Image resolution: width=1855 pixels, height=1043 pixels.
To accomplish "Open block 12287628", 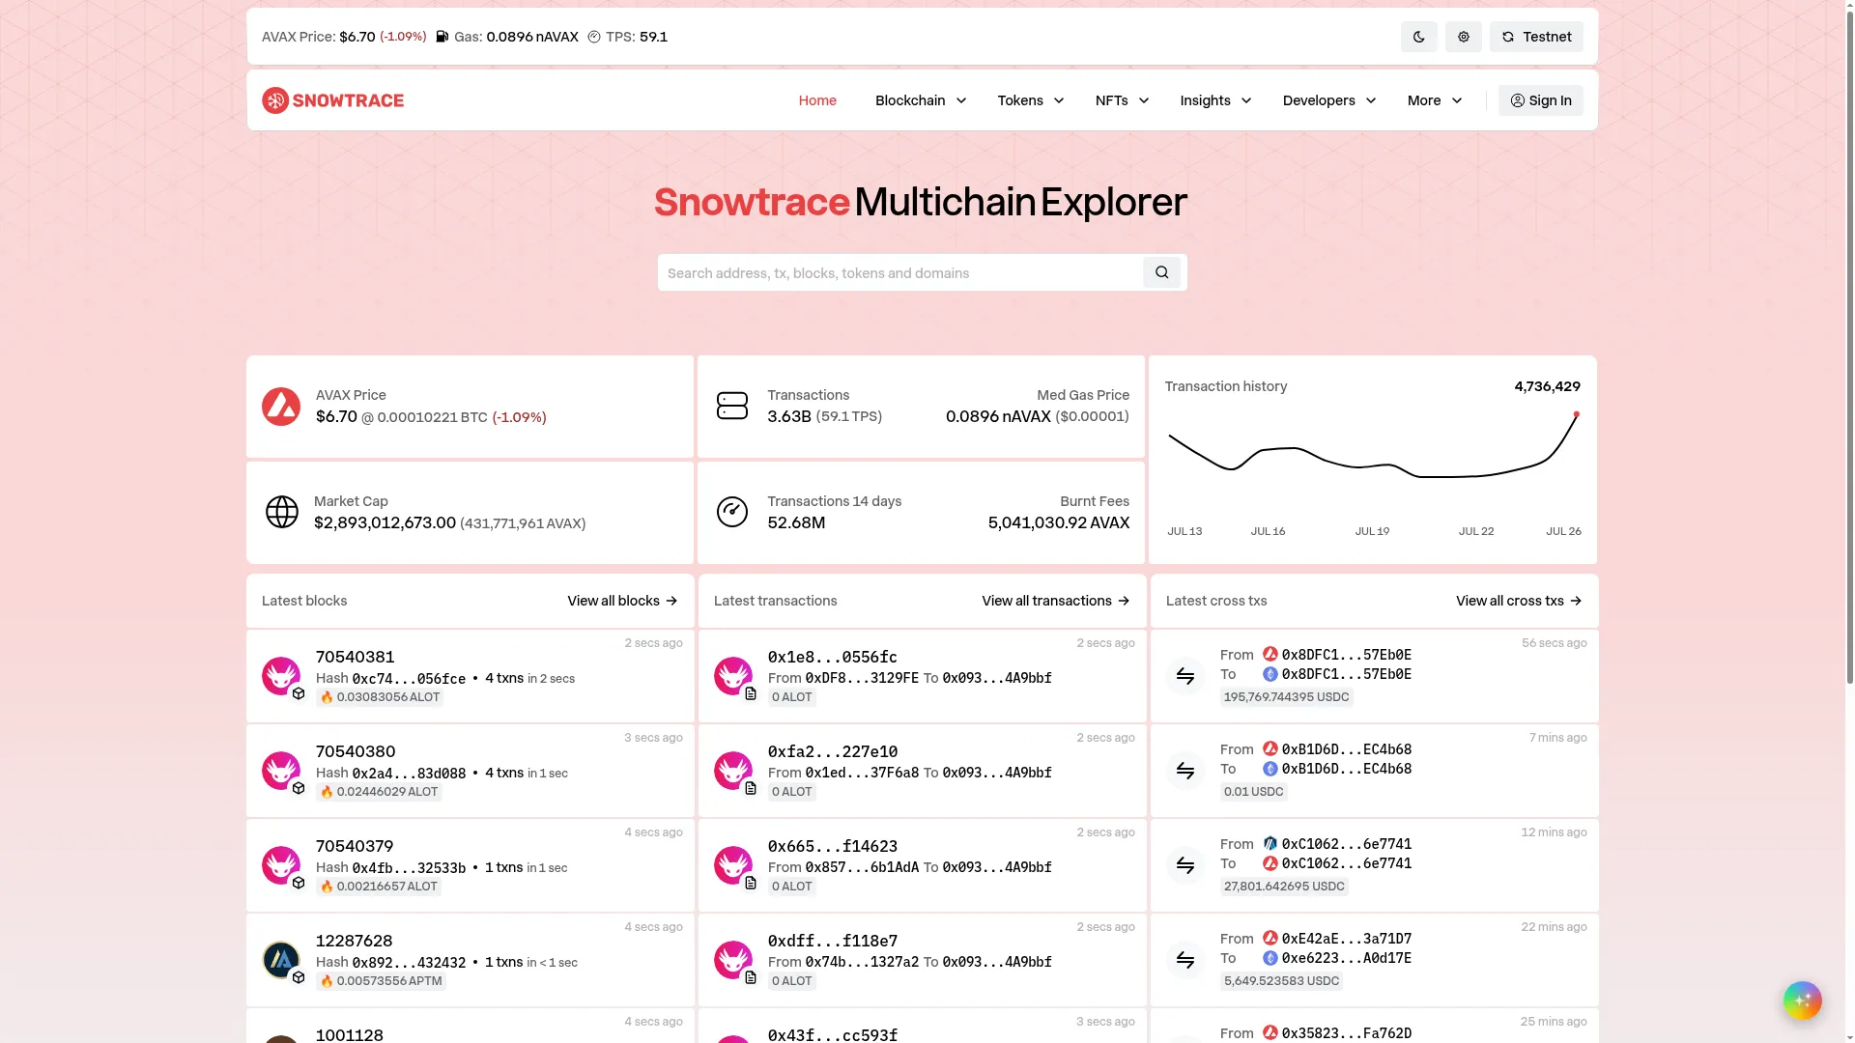I will (354, 941).
